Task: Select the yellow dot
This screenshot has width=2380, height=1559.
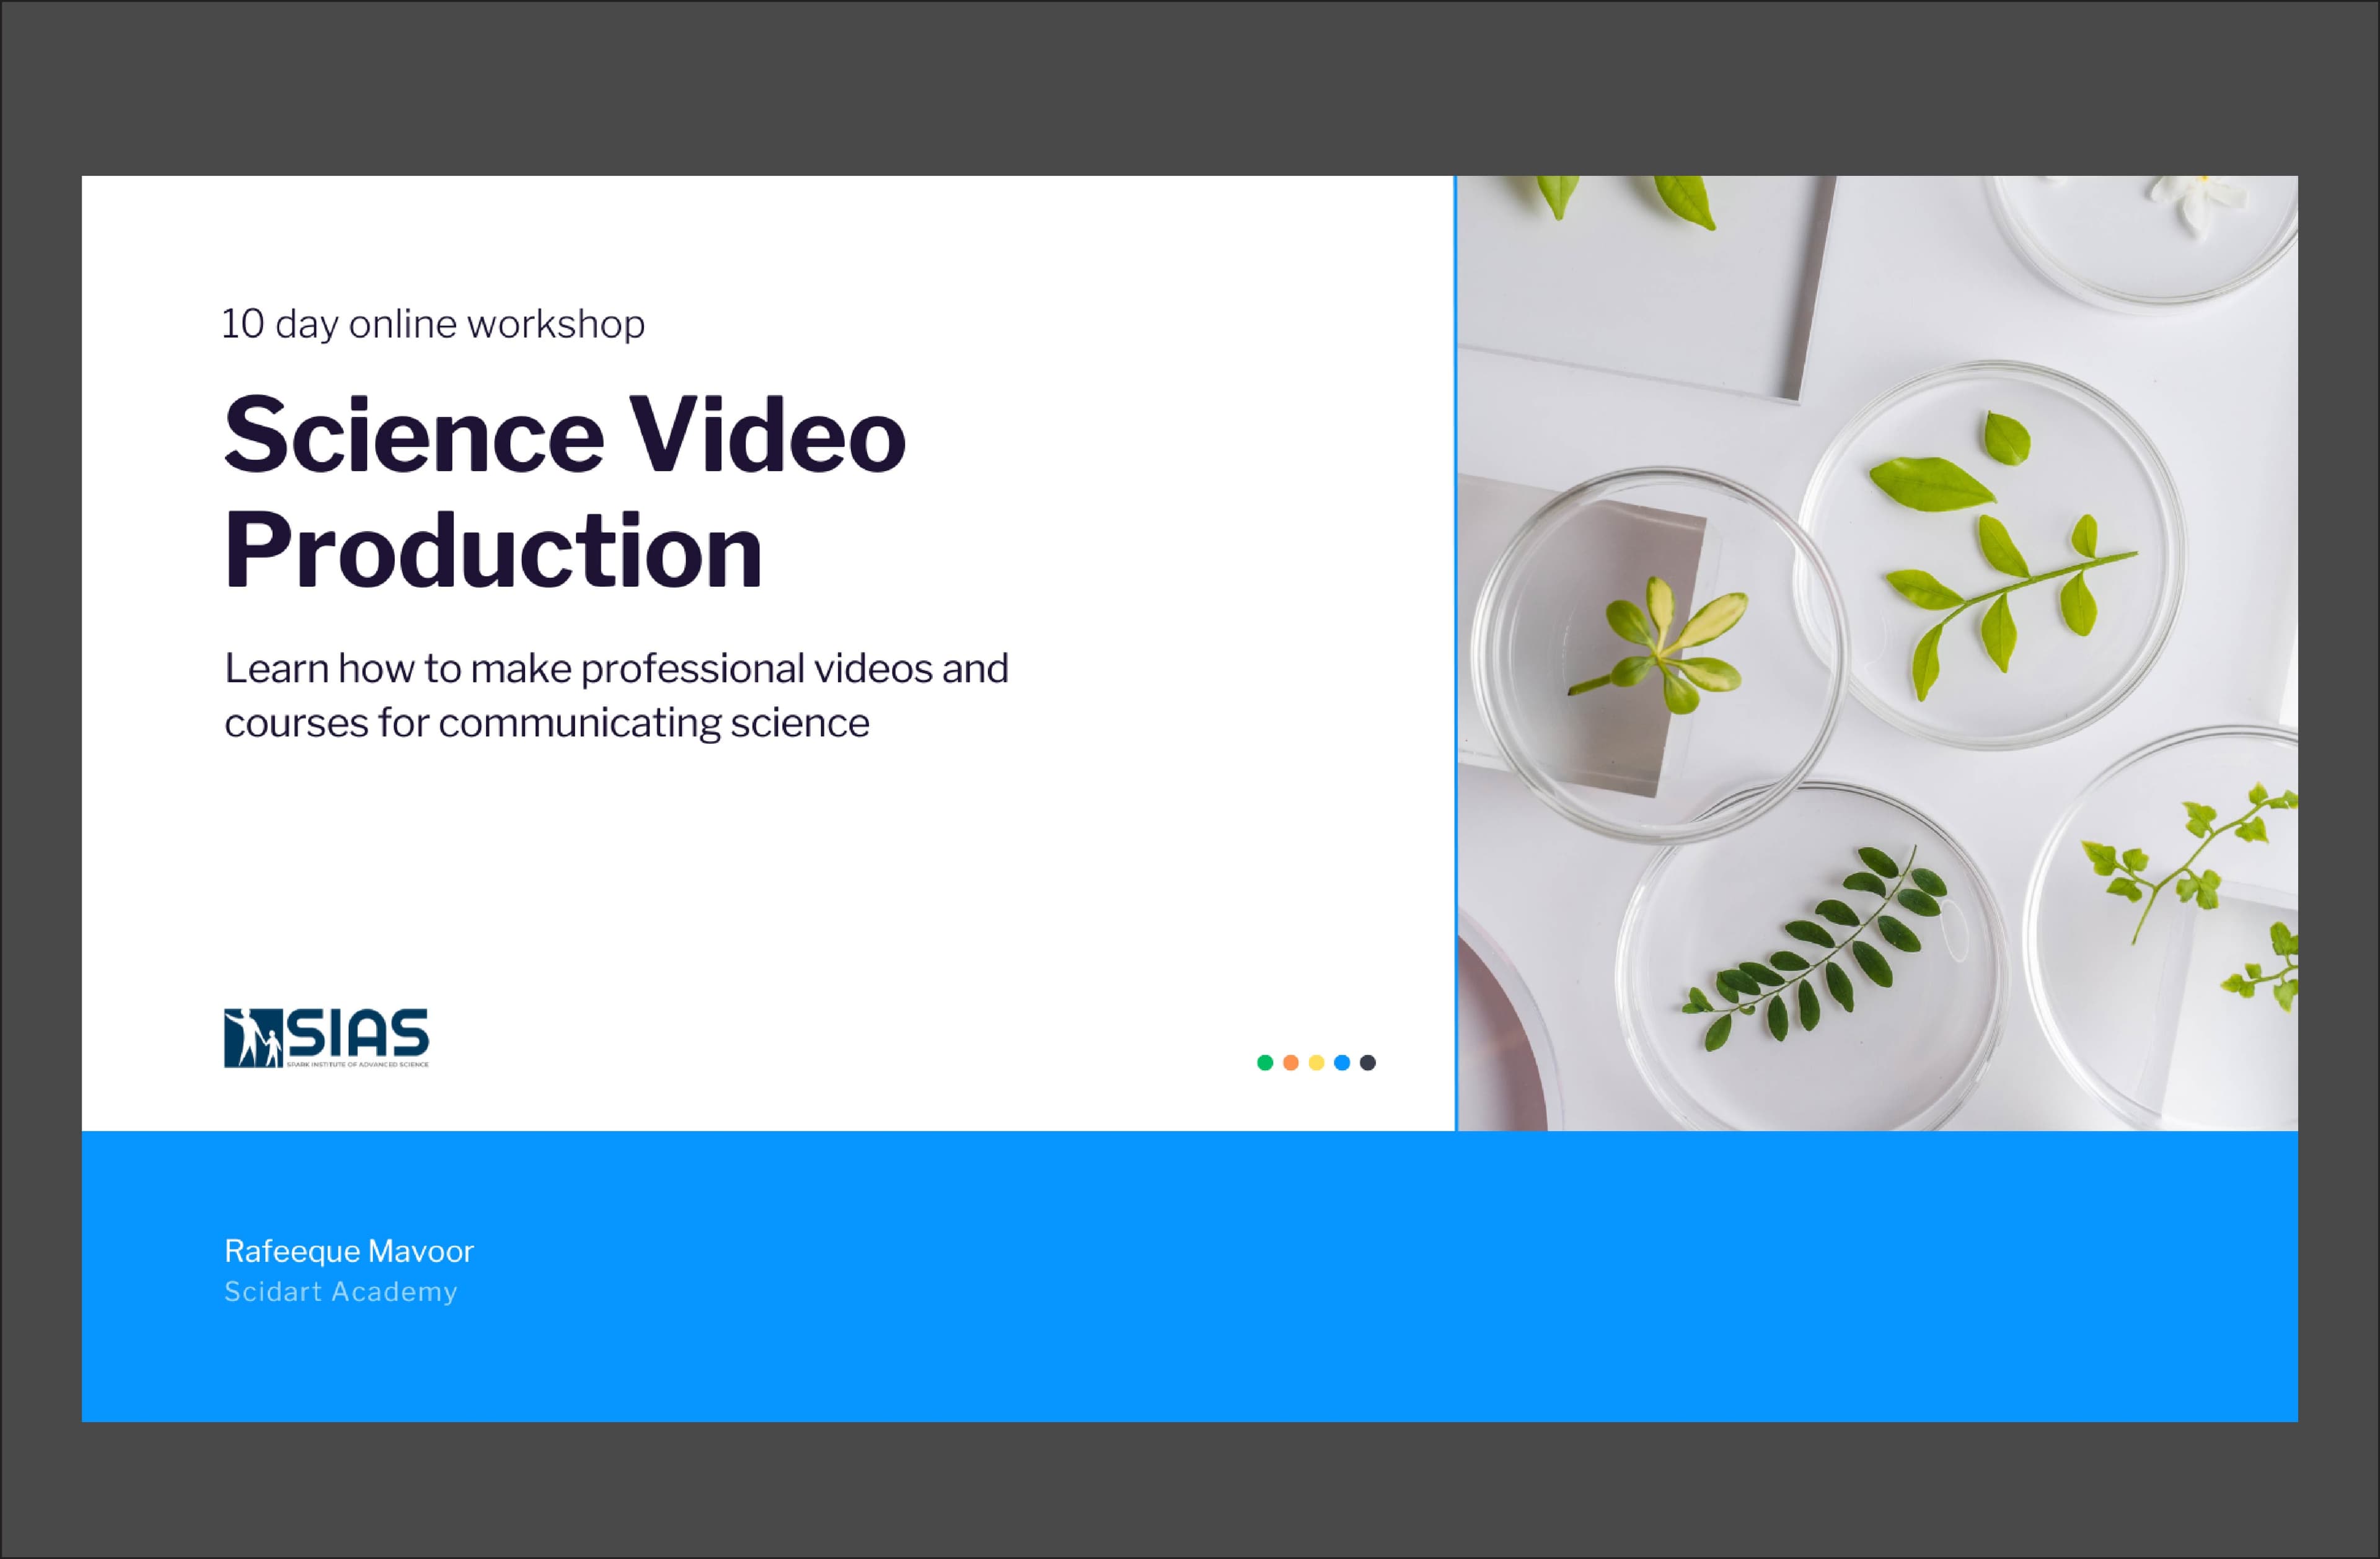Action: tap(1316, 1062)
